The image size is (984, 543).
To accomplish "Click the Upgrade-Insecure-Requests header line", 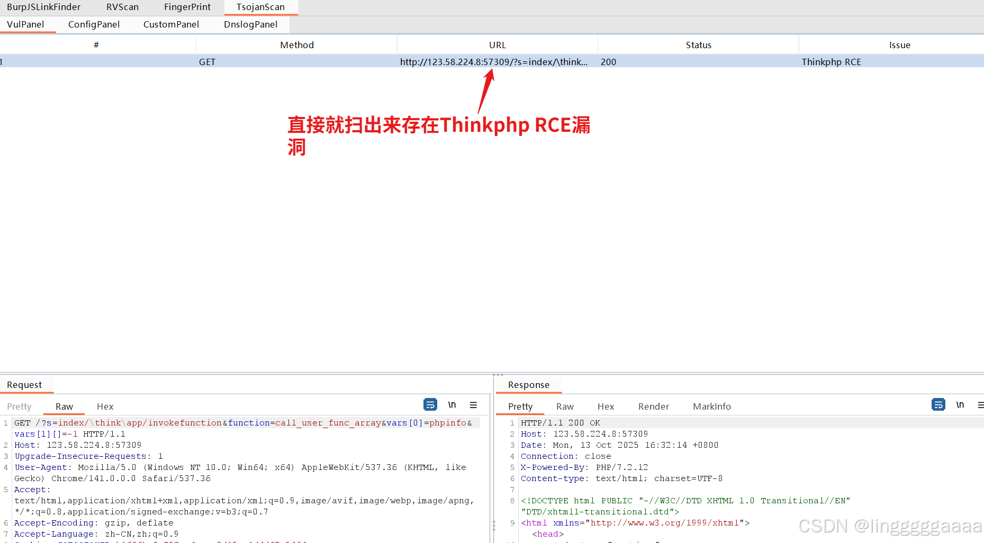I will point(88,456).
